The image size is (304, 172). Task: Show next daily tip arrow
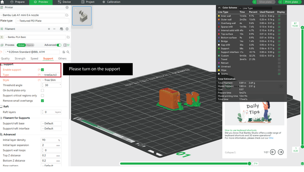pos(280,152)
